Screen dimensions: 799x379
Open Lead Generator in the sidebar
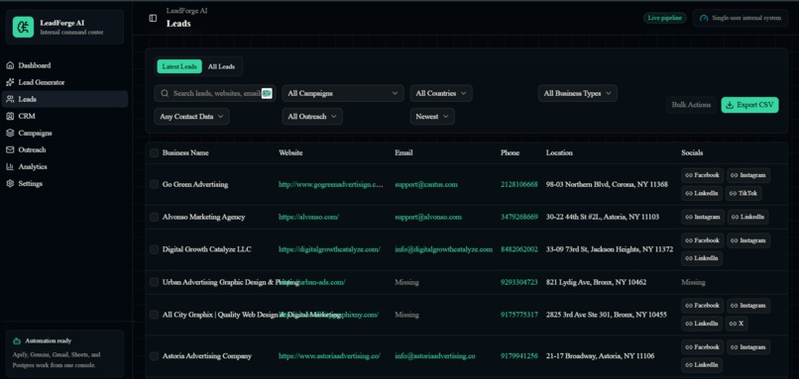click(x=64, y=82)
